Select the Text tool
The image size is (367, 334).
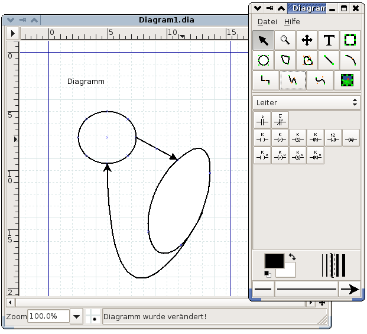pos(329,40)
